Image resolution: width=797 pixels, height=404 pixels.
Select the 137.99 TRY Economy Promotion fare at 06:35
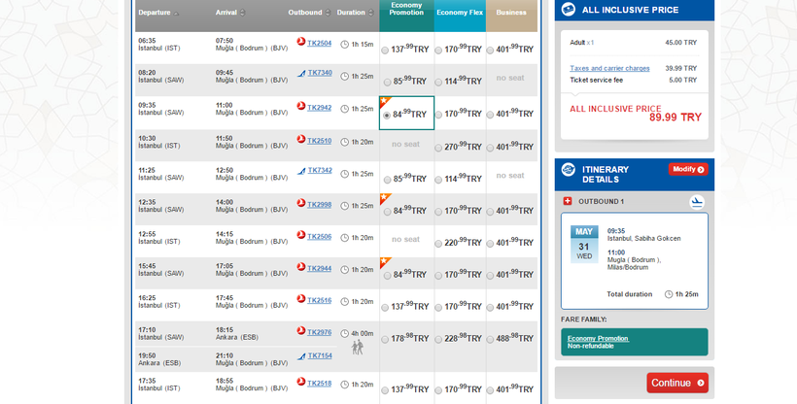pos(386,50)
